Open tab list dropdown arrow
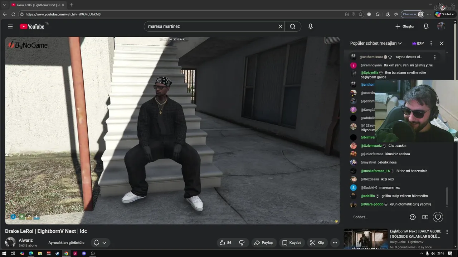This screenshot has height=257, width=458. [5, 5]
